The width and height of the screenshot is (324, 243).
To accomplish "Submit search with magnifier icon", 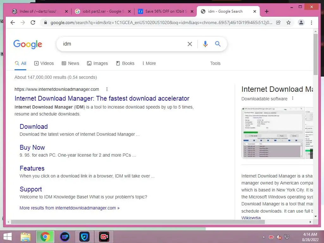I will tap(218, 44).
